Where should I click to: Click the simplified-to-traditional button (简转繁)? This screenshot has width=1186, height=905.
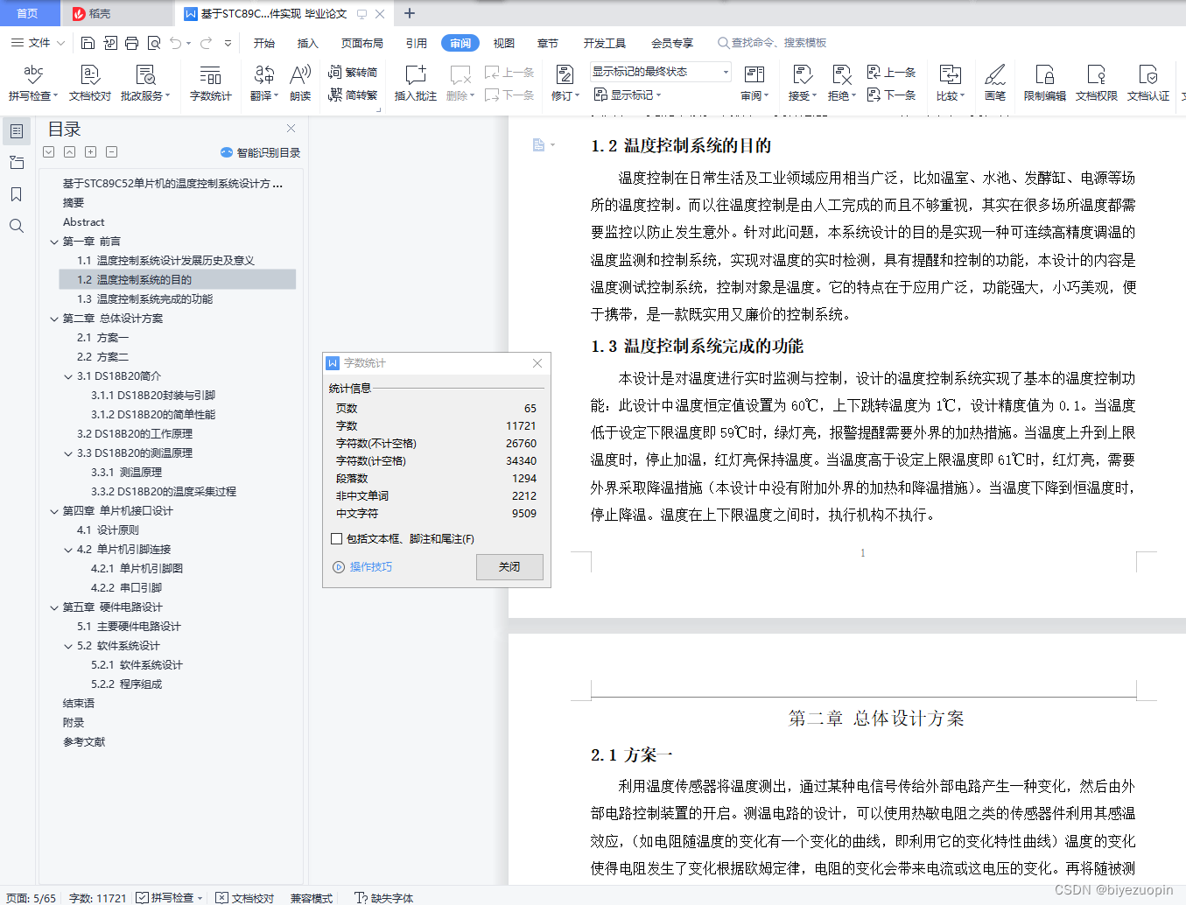(x=353, y=95)
